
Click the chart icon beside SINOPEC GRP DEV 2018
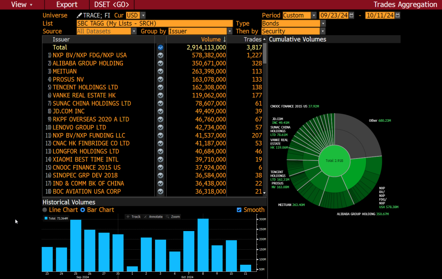tap(161, 175)
